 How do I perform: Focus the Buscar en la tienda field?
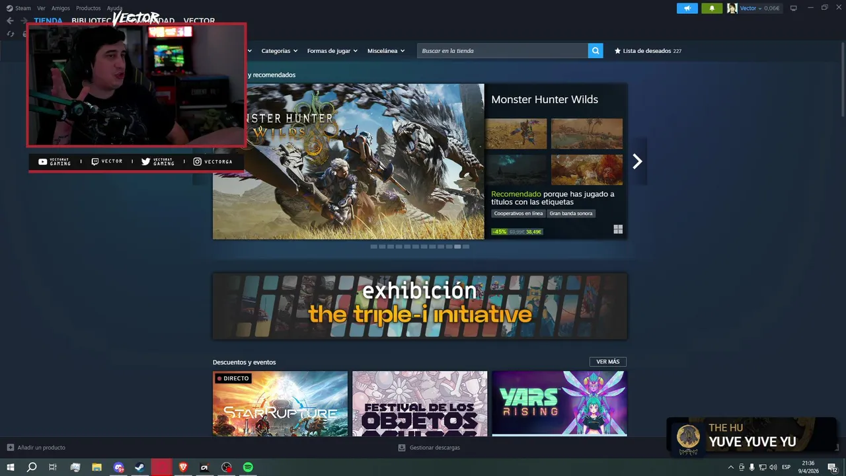(502, 51)
